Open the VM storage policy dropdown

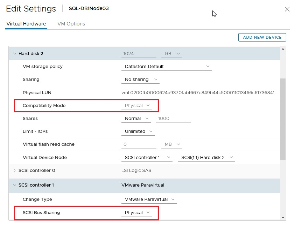tap(167, 67)
